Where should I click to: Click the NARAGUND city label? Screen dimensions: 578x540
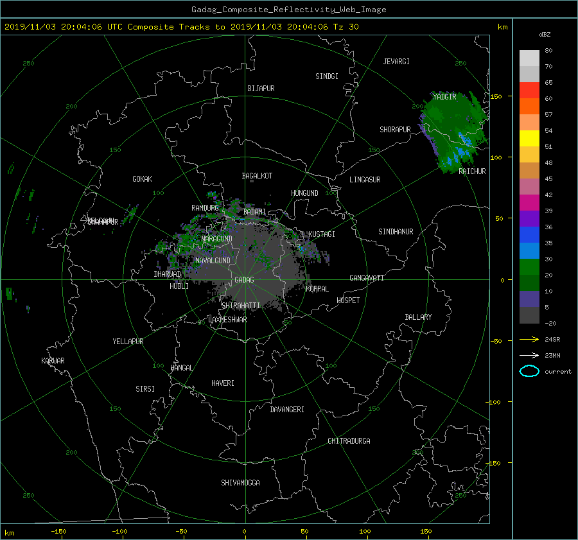[217, 239]
